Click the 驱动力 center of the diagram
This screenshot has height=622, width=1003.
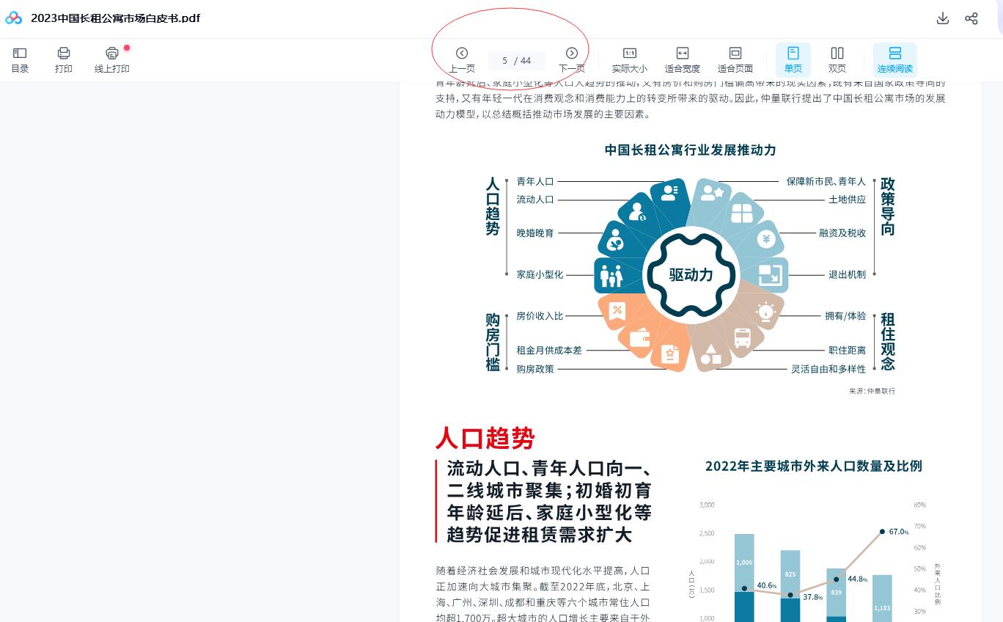click(691, 275)
